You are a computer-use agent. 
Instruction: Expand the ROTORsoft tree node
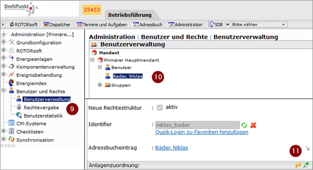point(4,50)
